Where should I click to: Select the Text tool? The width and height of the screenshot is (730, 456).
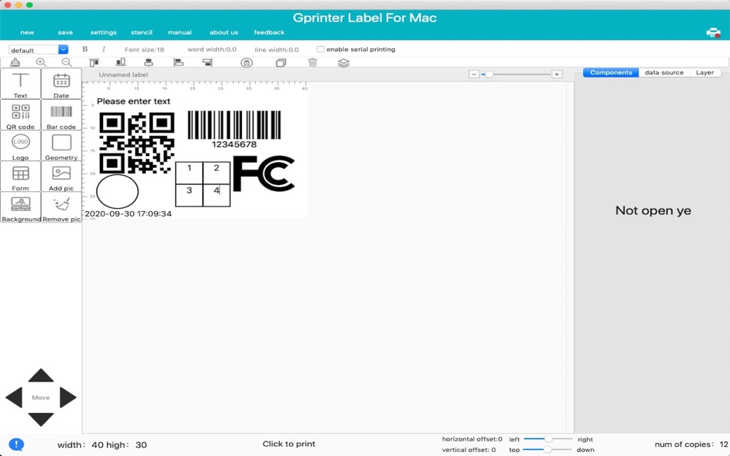click(21, 84)
